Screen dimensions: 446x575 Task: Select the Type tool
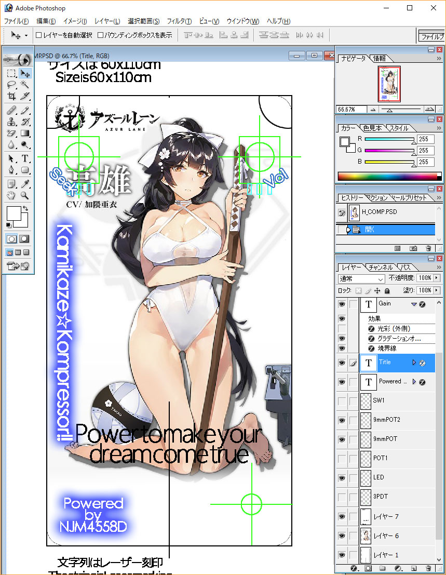(x=24, y=158)
